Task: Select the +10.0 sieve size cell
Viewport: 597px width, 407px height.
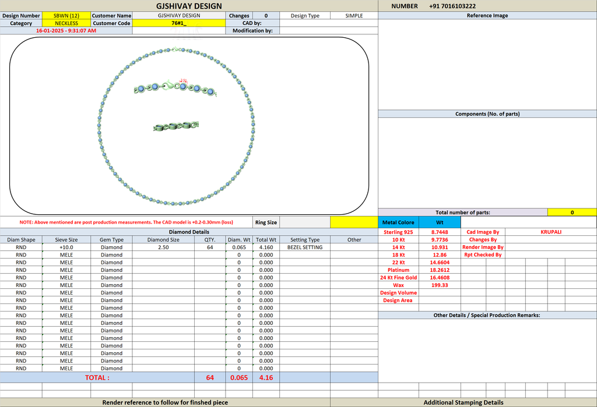Action: pyautogui.click(x=66, y=247)
